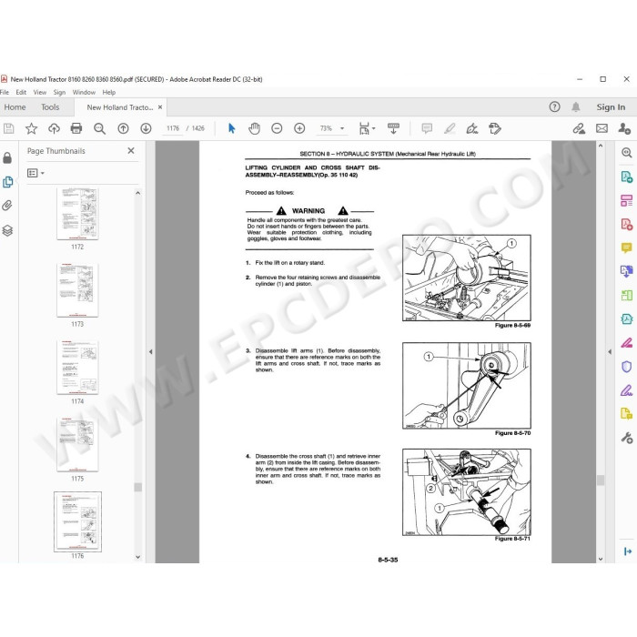The width and height of the screenshot is (637, 637).
Task: Open the View menu
Action: pyautogui.click(x=40, y=92)
